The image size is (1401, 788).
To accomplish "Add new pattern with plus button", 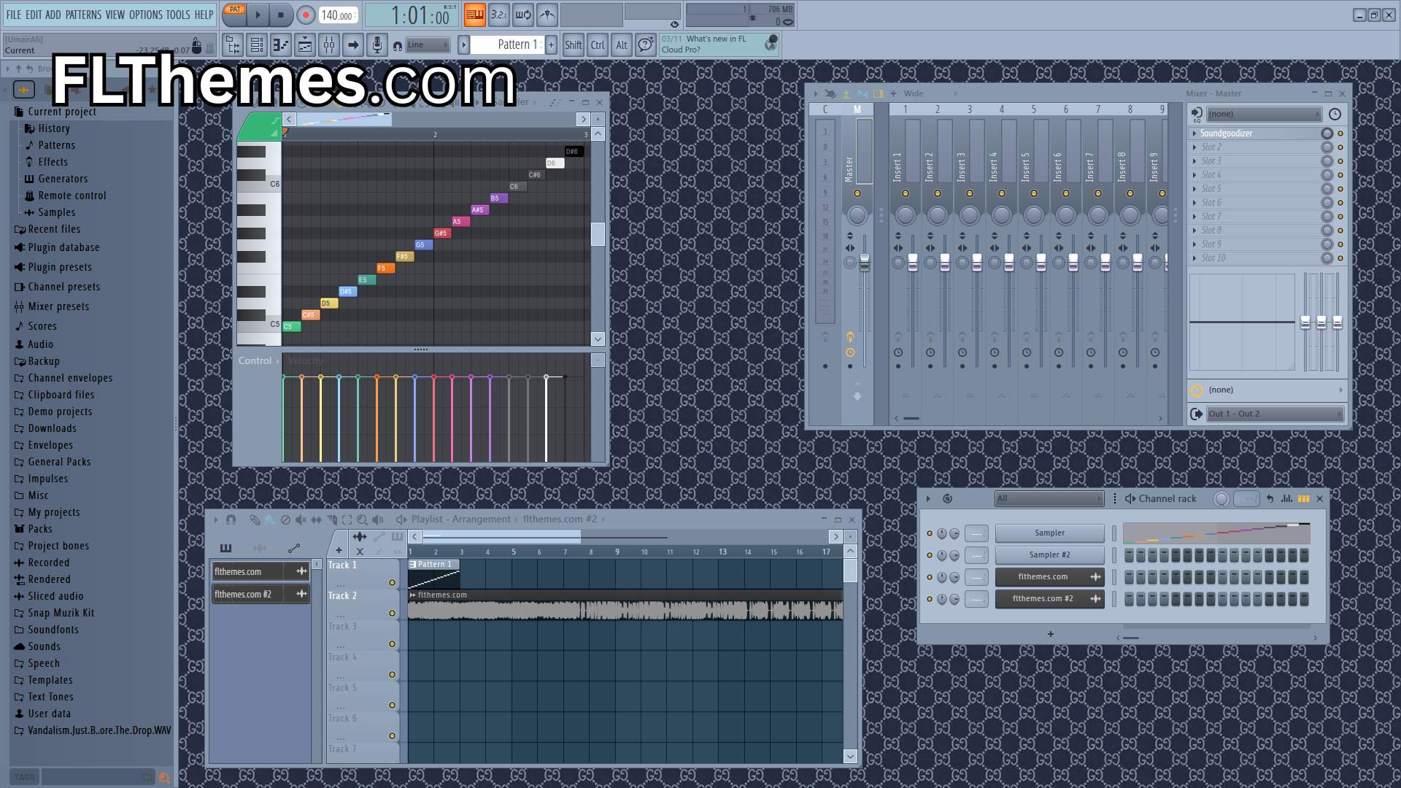I will click(552, 45).
